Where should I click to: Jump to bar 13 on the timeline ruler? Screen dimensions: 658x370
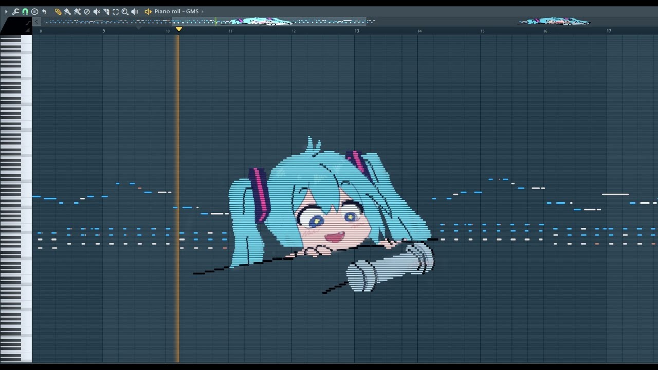(357, 31)
